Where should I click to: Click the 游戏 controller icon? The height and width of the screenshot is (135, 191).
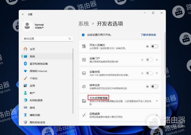[x=25, y=108]
